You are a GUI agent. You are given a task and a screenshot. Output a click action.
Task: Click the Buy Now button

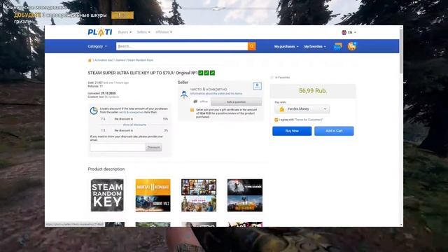click(x=292, y=131)
